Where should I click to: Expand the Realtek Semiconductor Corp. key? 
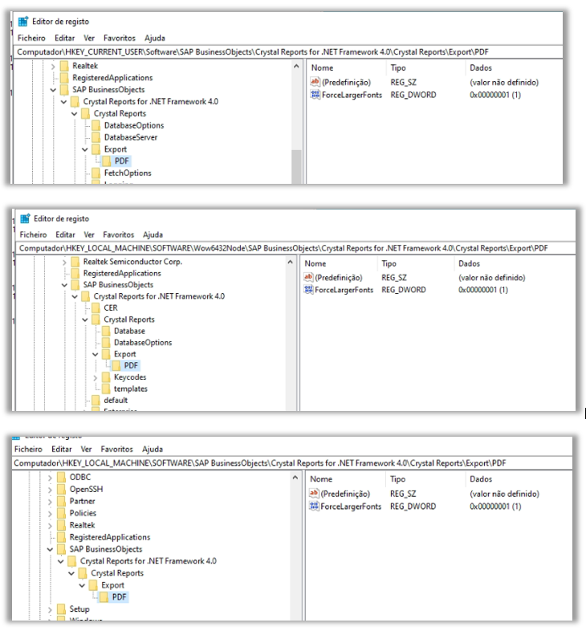tap(63, 262)
